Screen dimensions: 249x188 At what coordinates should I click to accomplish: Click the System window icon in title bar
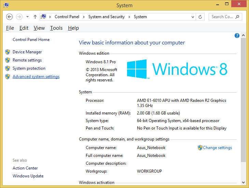[x=6, y=5]
